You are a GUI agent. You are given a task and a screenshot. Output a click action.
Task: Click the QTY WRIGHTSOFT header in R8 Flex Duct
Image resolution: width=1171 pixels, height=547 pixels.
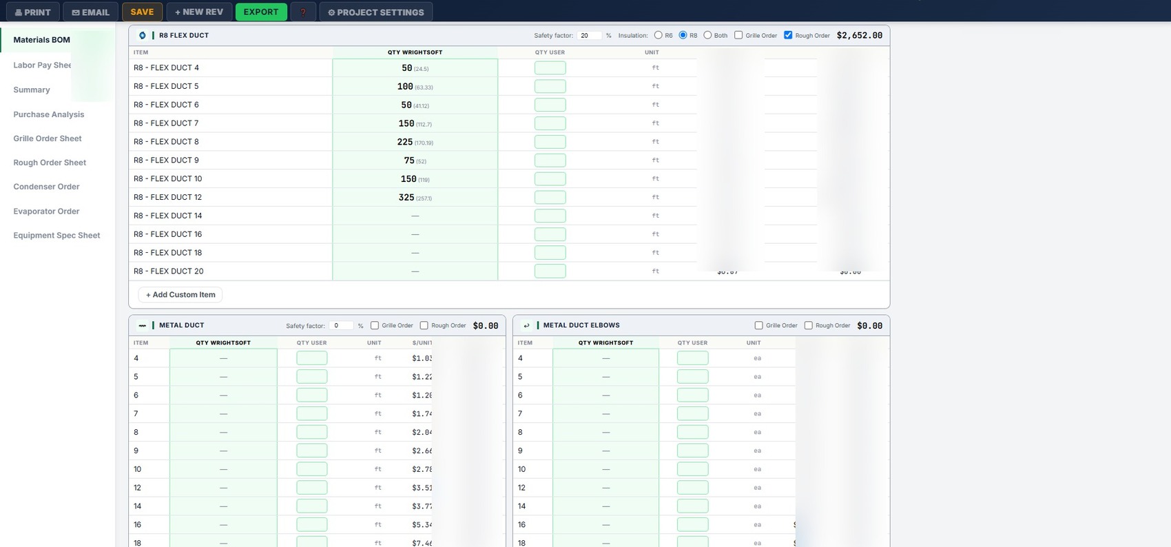click(415, 52)
